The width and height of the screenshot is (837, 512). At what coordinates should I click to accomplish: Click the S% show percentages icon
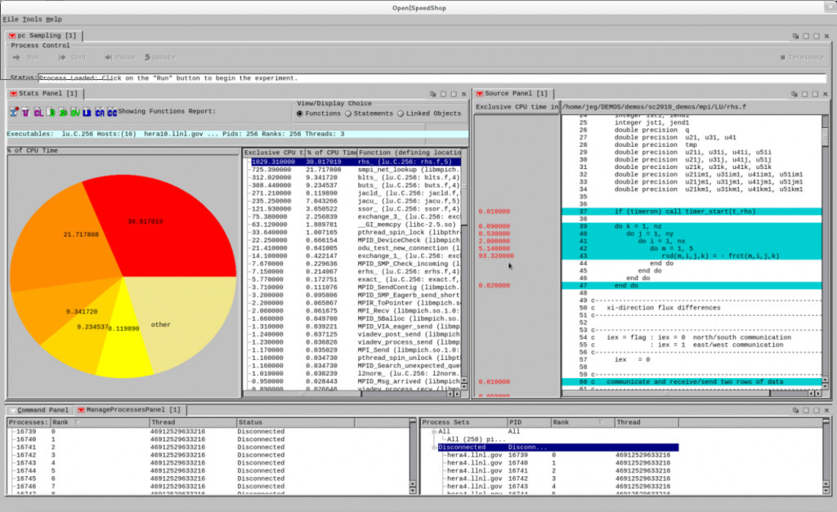(x=62, y=112)
